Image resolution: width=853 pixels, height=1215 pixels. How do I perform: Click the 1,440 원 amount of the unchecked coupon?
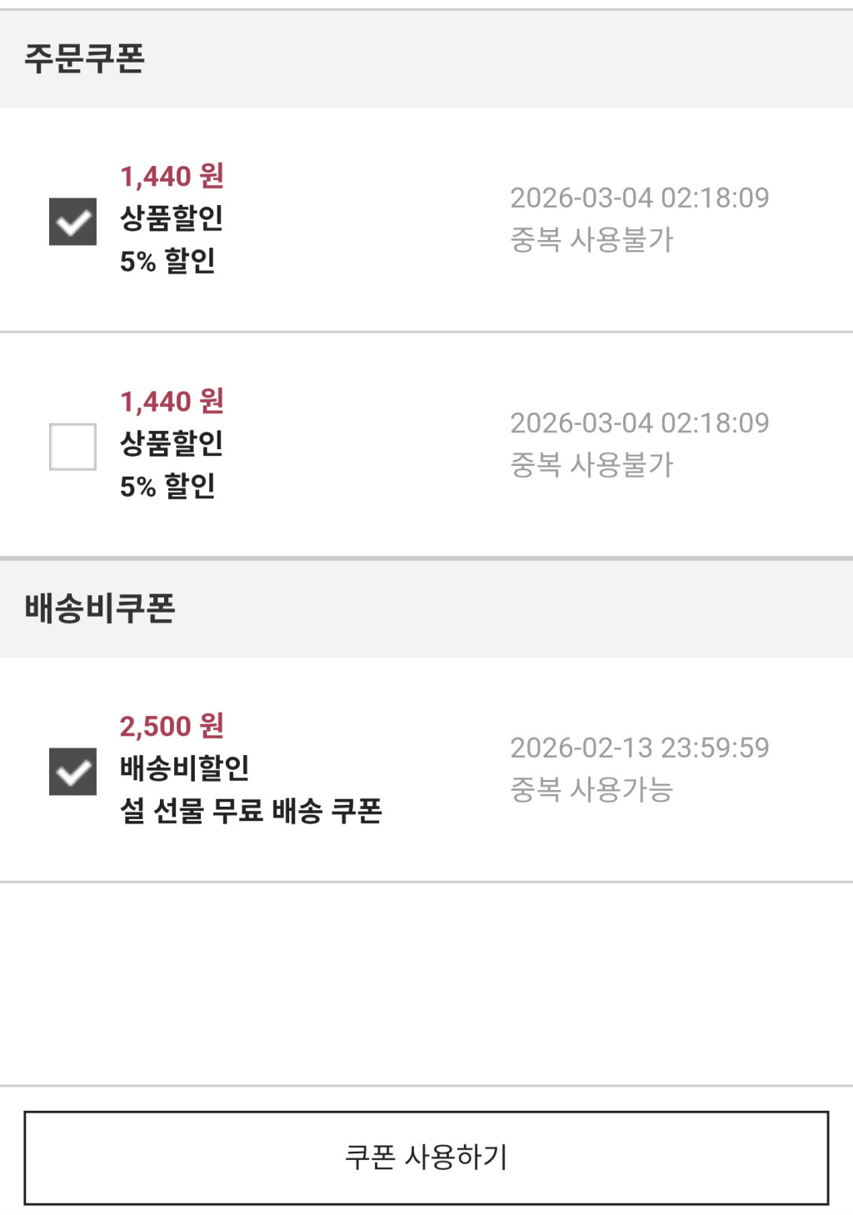[172, 401]
